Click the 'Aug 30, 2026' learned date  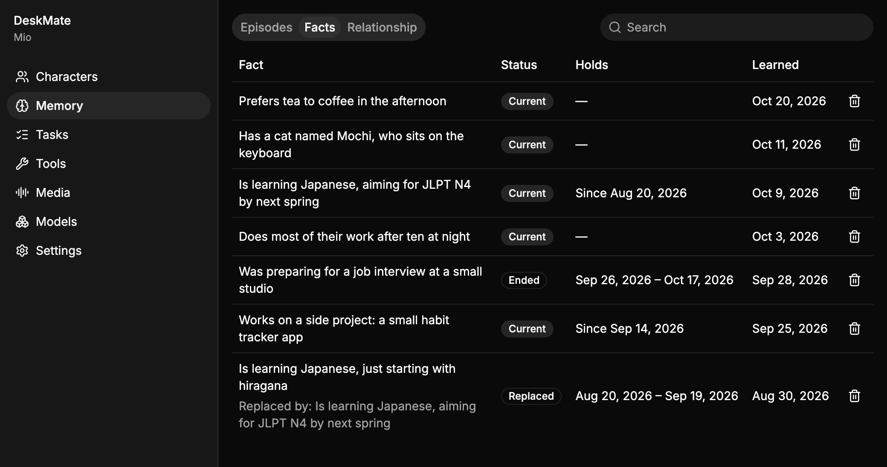click(x=791, y=396)
